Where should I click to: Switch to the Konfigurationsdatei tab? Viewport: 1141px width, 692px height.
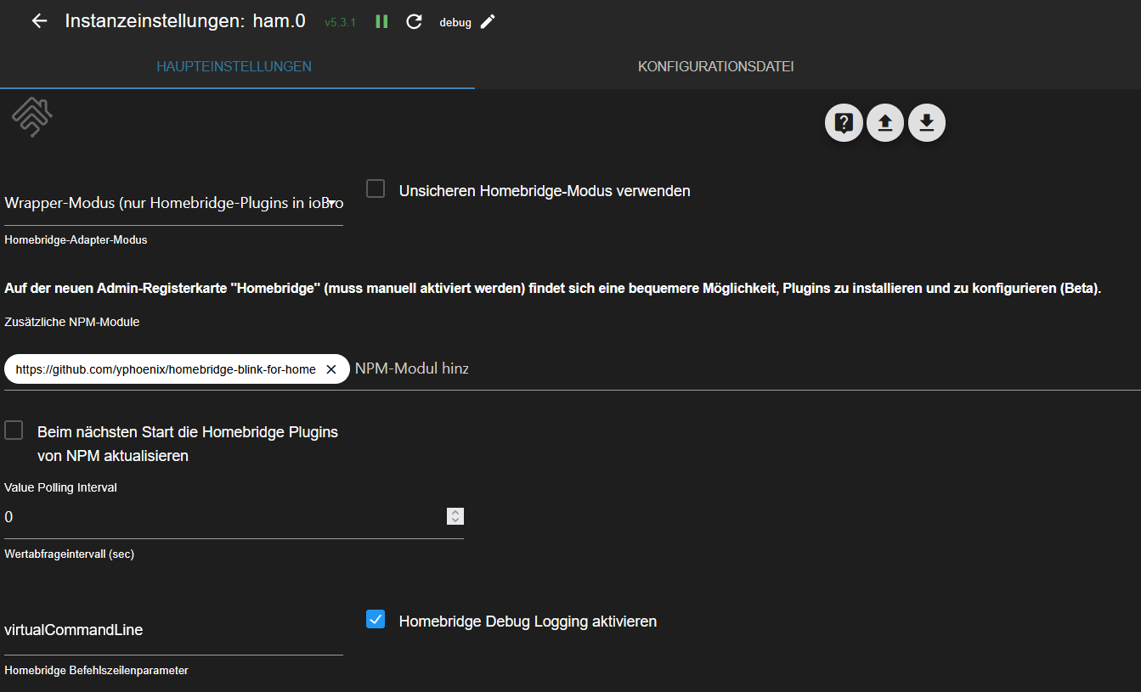point(715,66)
